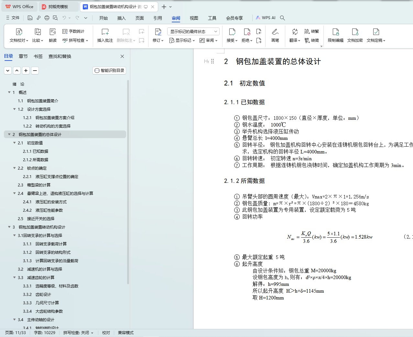
Task: Open a new tab with the plus button
Action: coord(164,7)
